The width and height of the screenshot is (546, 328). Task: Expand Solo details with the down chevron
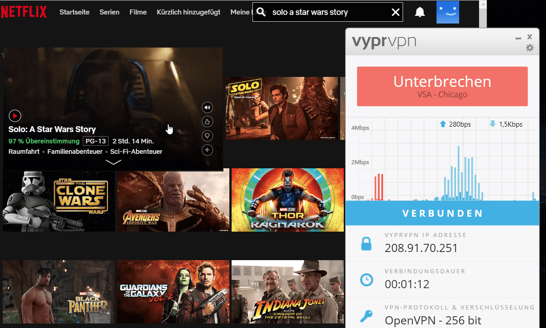[113, 162]
